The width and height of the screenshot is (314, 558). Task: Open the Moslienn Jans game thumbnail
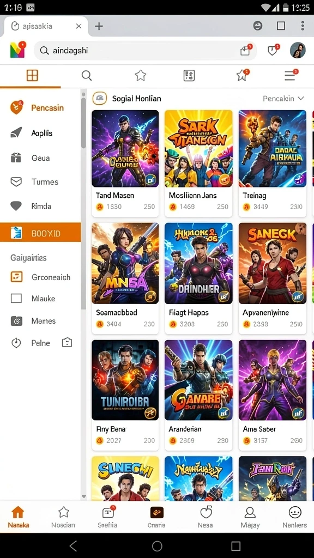point(198,148)
